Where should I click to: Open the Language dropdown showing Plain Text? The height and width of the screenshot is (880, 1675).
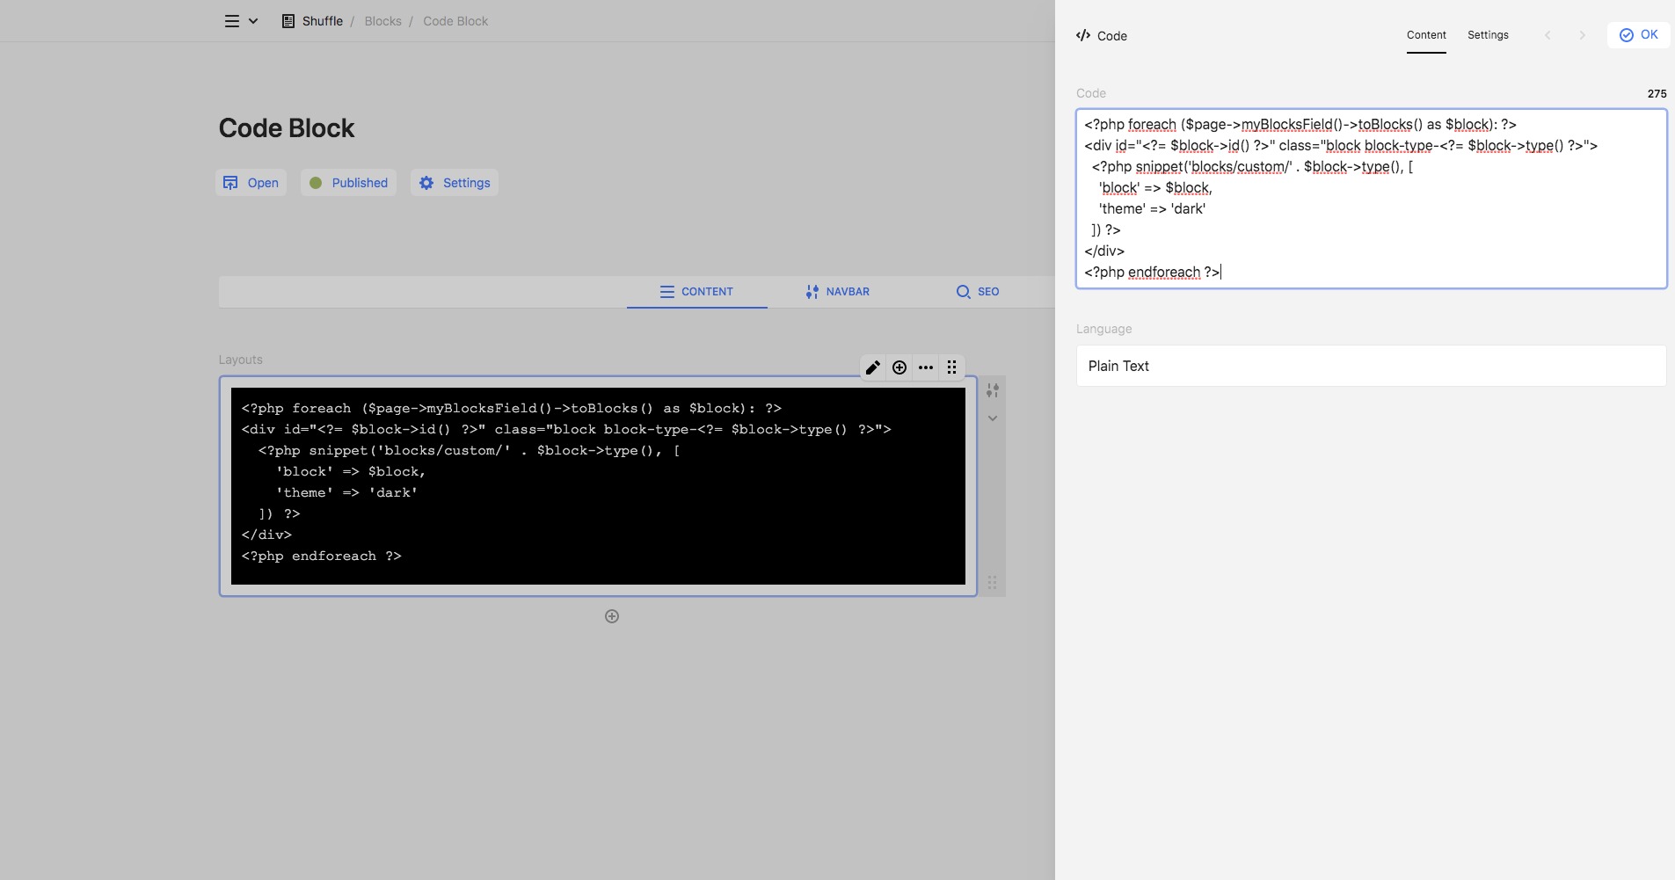(1370, 366)
